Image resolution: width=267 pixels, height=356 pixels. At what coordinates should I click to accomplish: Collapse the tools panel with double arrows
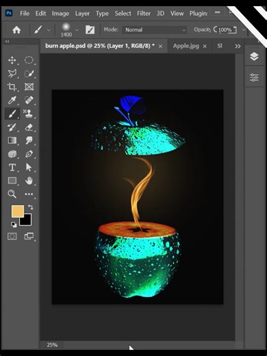(8, 41)
